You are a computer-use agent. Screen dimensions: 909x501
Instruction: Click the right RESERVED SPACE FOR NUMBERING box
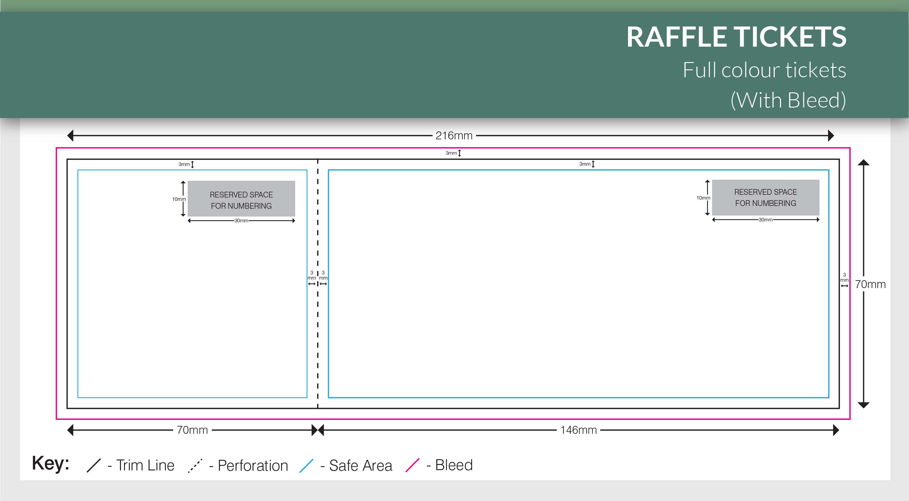[765, 197]
